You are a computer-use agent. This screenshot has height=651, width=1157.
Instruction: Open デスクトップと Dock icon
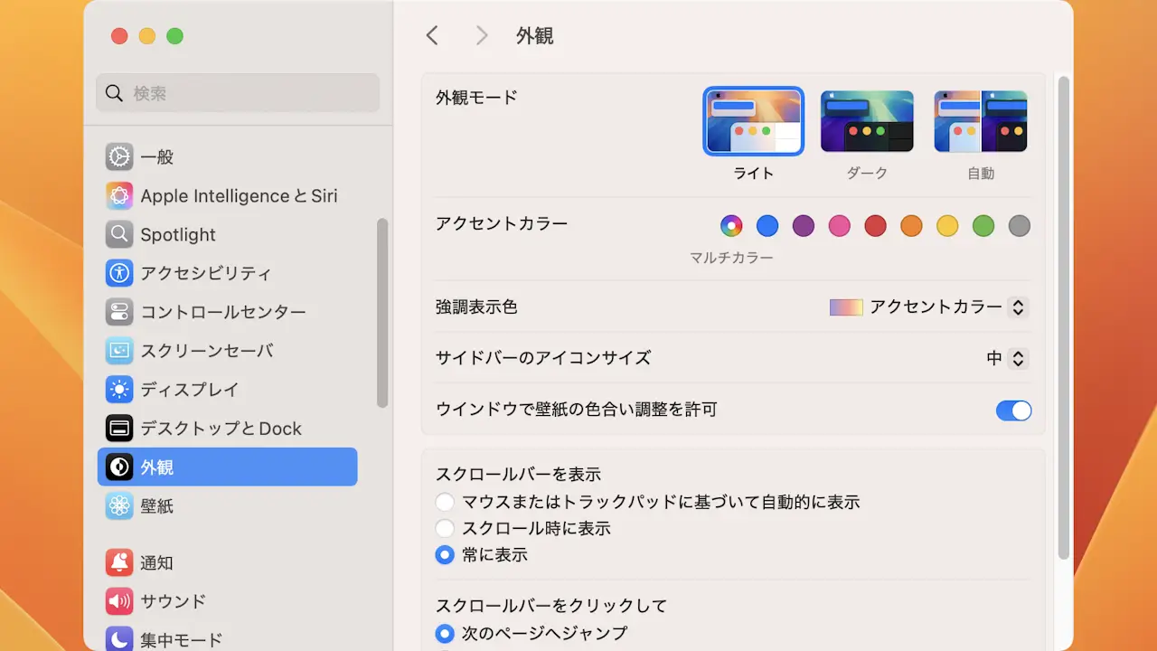click(118, 429)
